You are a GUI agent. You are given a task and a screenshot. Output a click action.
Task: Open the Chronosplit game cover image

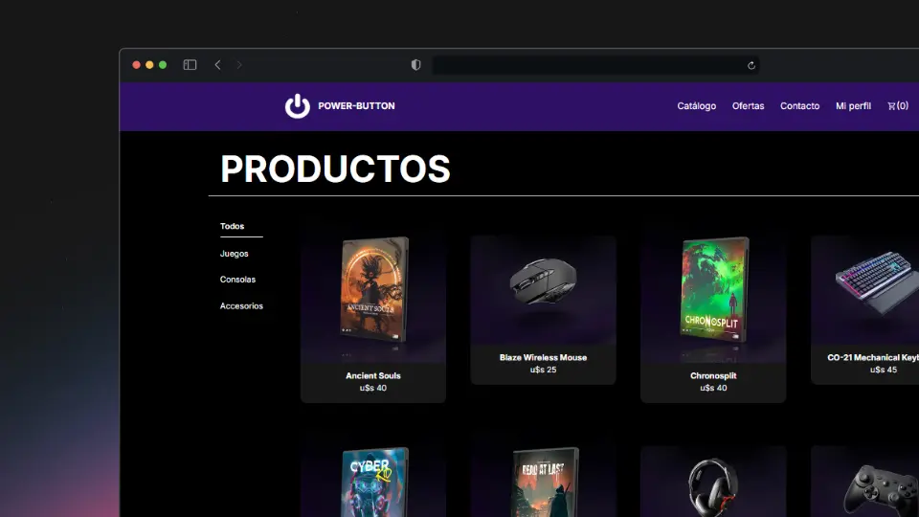pos(714,289)
